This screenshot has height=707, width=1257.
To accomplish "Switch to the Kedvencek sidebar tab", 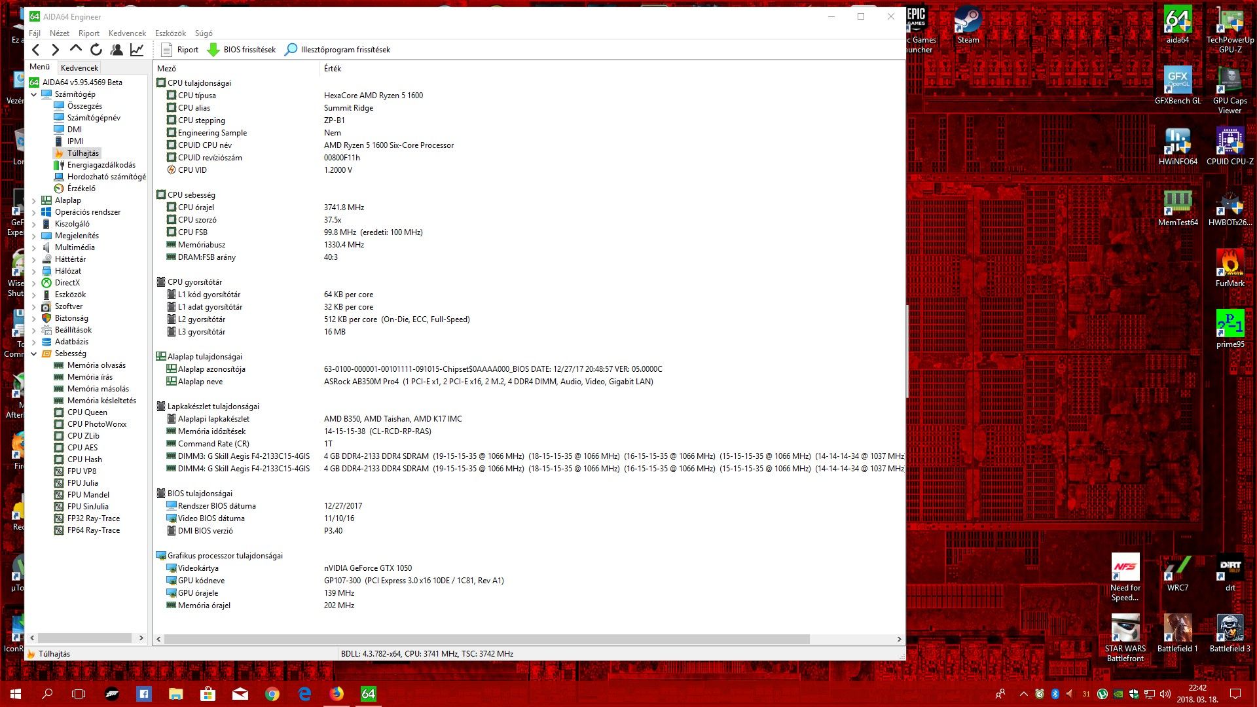I will (x=79, y=67).
